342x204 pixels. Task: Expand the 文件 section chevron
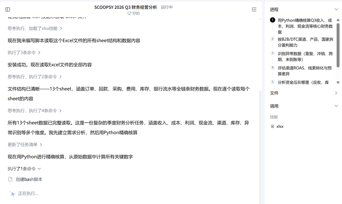[x=336, y=93]
